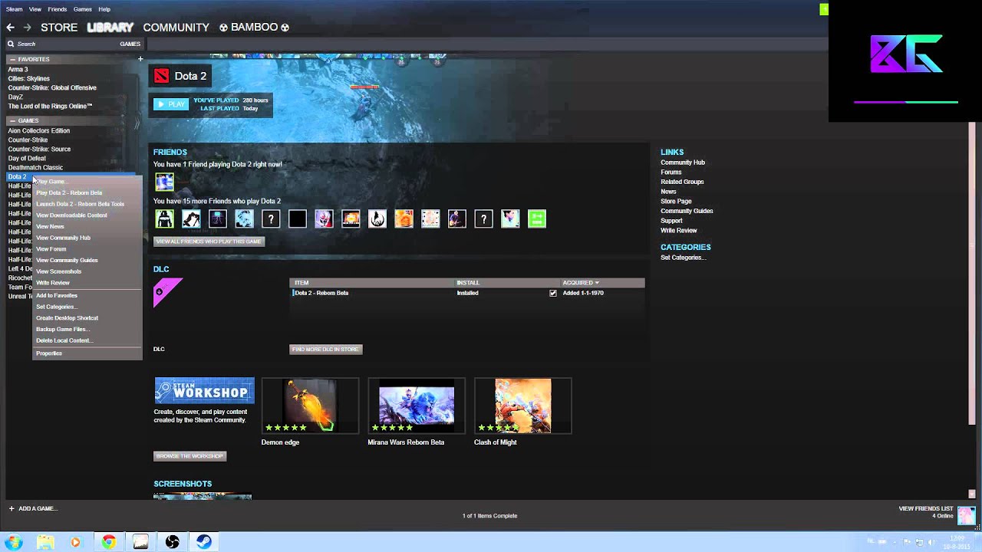This screenshot has width=982, height=552.
Task: Open the Steam menu
Action: 14,9
